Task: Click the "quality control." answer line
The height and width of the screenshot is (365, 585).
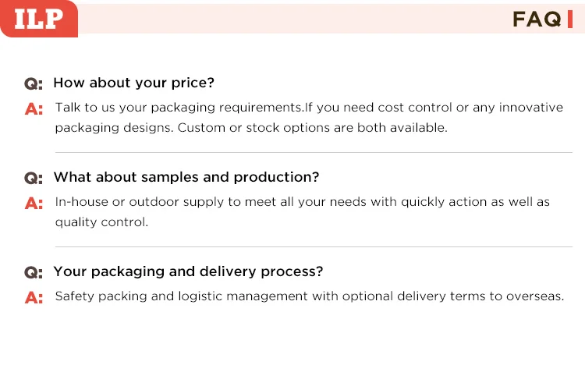Action: pos(101,222)
